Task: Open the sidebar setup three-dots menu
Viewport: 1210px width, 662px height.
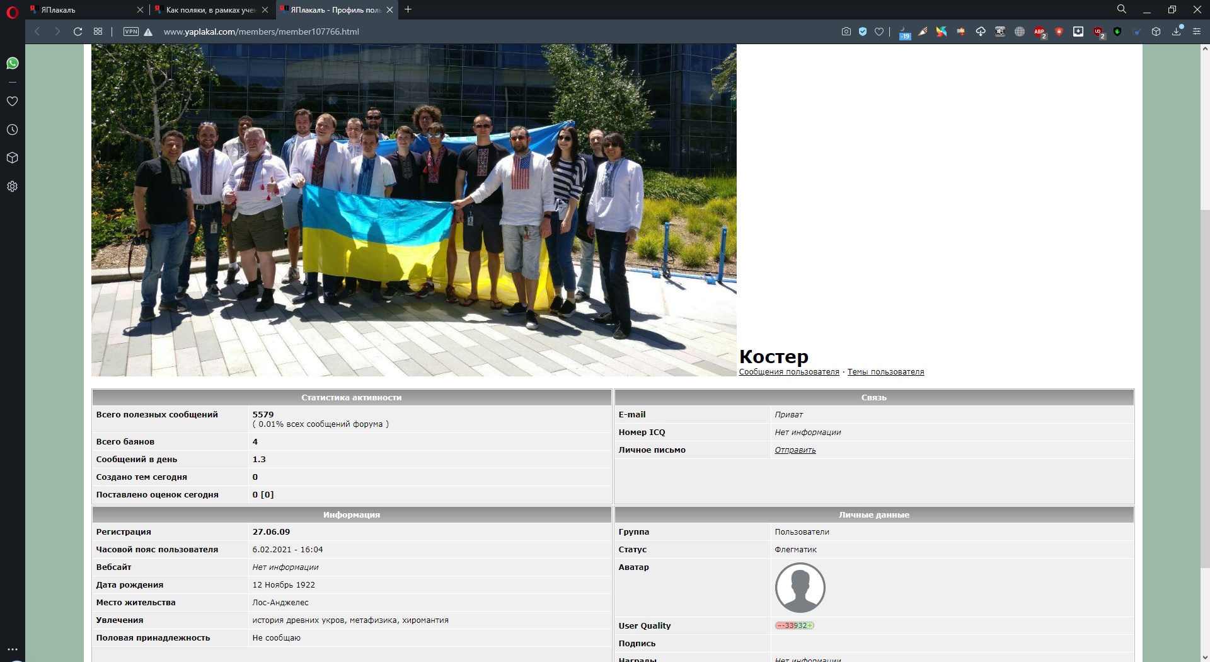Action: [x=12, y=649]
